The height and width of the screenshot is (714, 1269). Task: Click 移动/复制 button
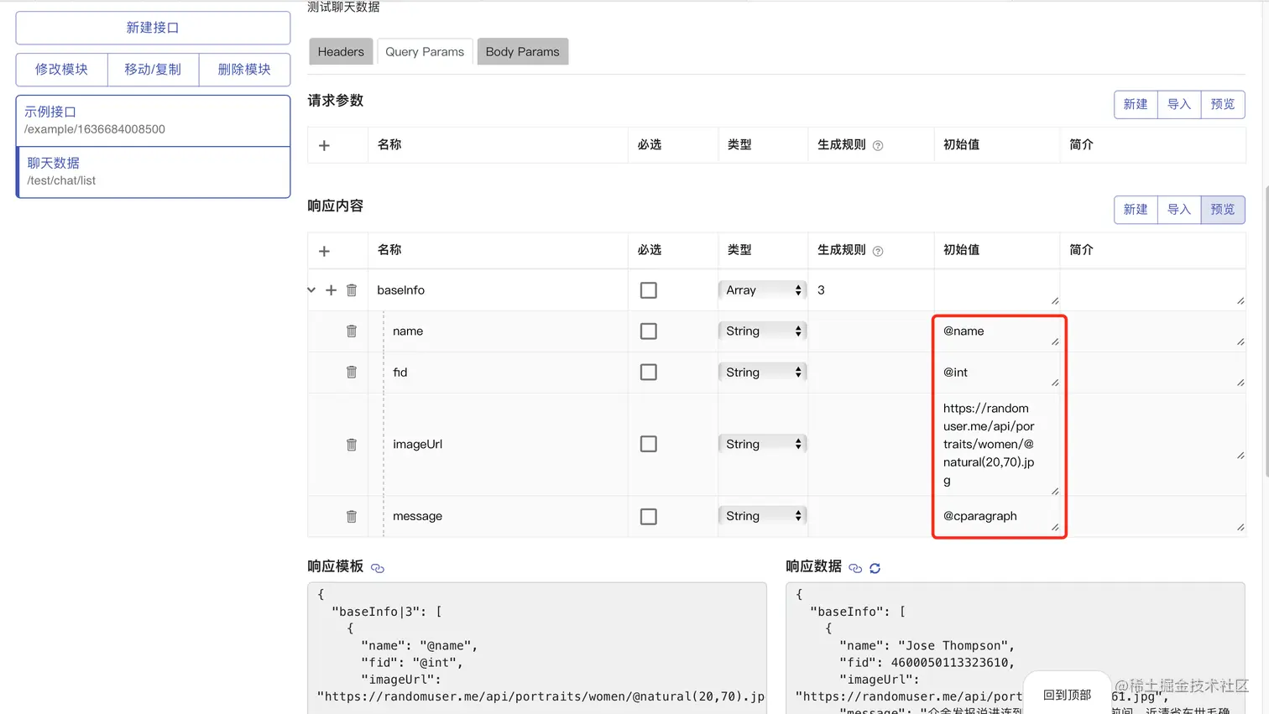point(153,70)
